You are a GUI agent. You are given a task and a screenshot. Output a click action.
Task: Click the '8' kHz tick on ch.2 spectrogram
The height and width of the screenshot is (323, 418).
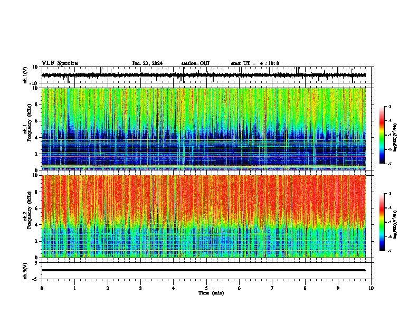[37, 192]
